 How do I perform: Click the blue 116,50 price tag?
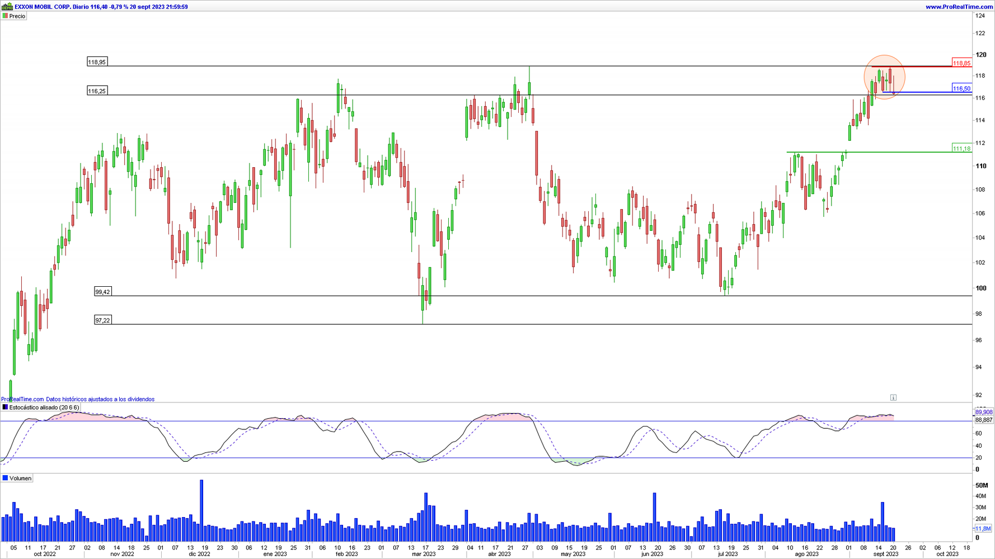click(x=962, y=88)
